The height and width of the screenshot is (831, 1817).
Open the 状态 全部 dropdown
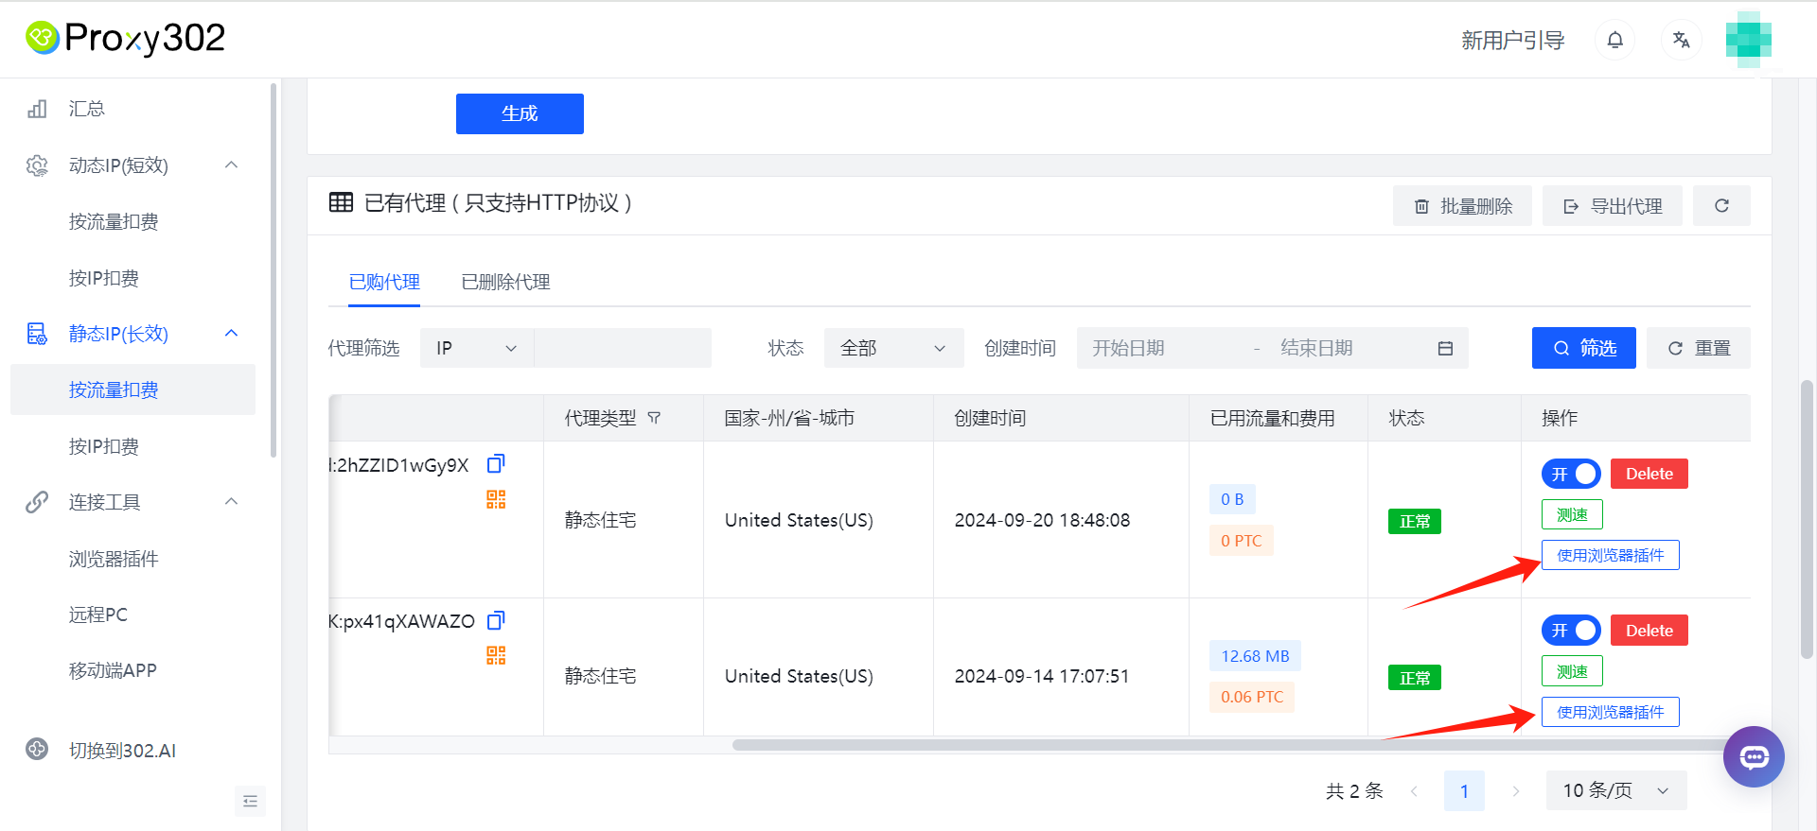click(x=893, y=348)
